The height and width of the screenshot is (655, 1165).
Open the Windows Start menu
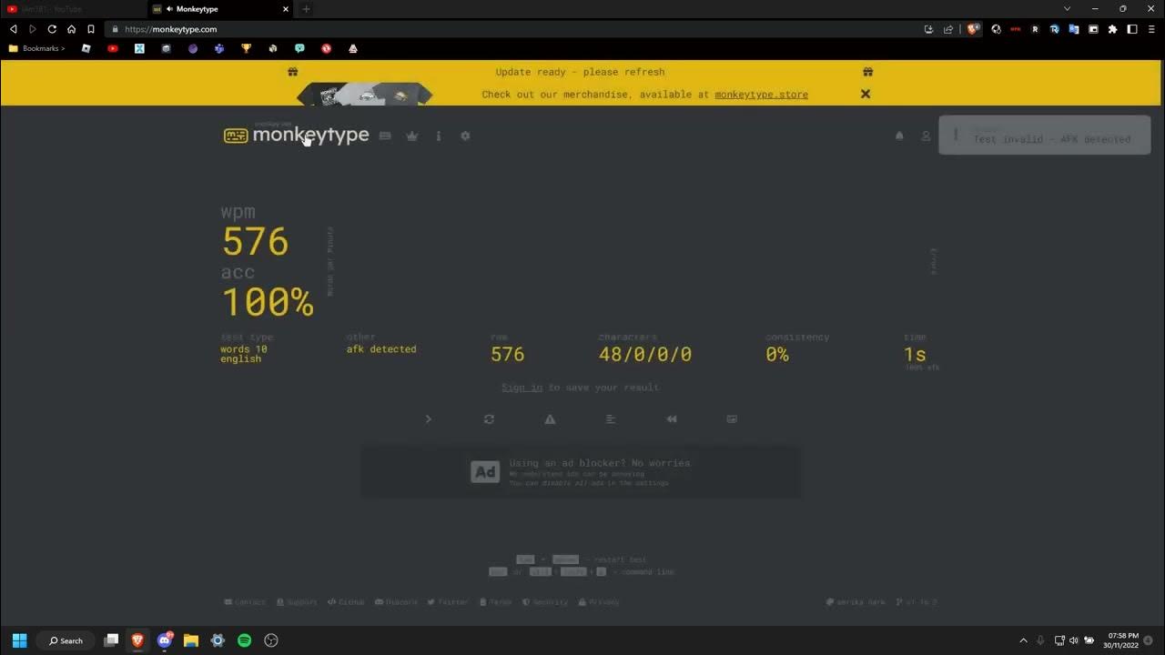19,640
